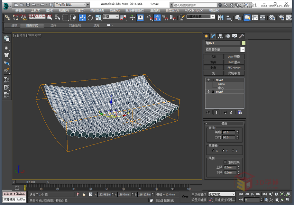294x205 pixels.
Task: Open the 修改器列表 modifier list dropdown
Action: [242, 50]
